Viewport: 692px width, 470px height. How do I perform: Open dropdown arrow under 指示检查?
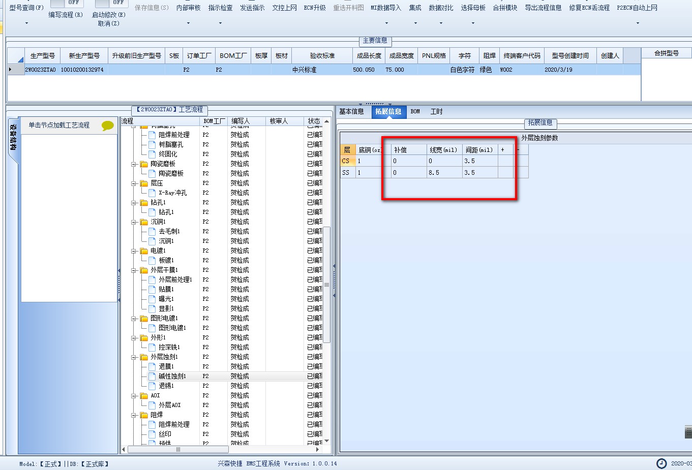(220, 23)
